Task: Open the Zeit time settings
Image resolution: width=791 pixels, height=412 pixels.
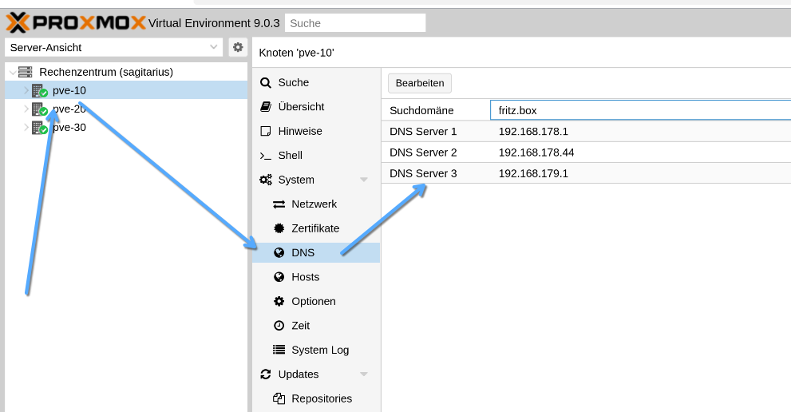Action: point(300,326)
